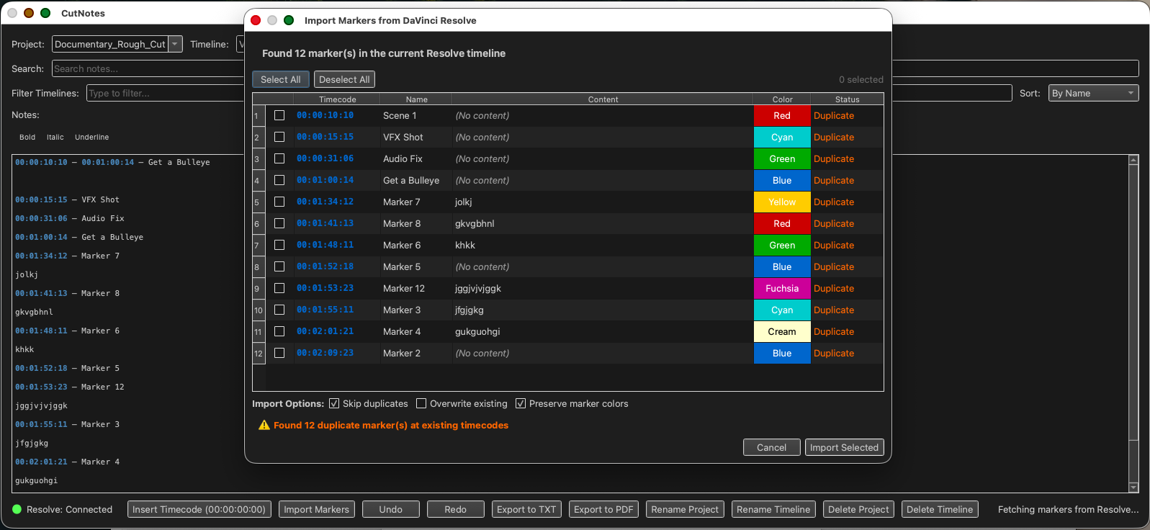The height and width of the screenshot is (530, 1150).
Task: Check the Marker 2 row checkbox
Action: pyautogui.click(x=279, y=353)
